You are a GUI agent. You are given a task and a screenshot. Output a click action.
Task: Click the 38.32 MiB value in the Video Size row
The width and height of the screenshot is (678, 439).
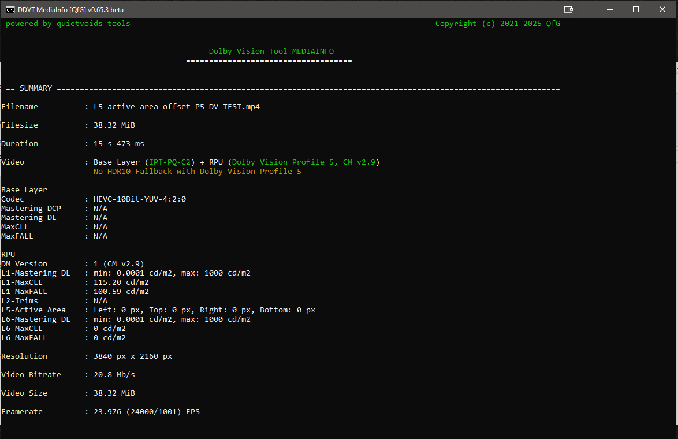tap(114, 393)
